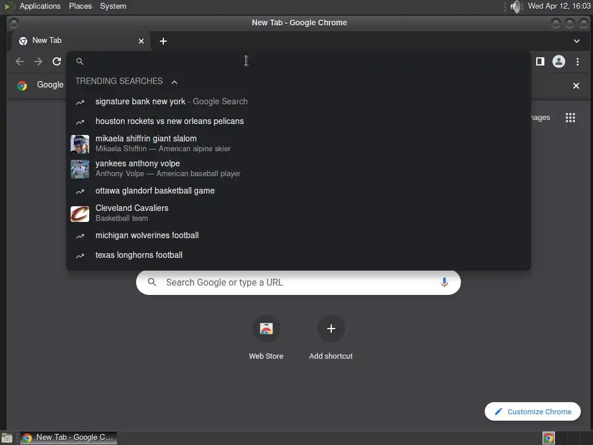This screenshot has height=445, width=593.
Task: Start voice search with the microphone icon
Action: (x=444, y=282)
